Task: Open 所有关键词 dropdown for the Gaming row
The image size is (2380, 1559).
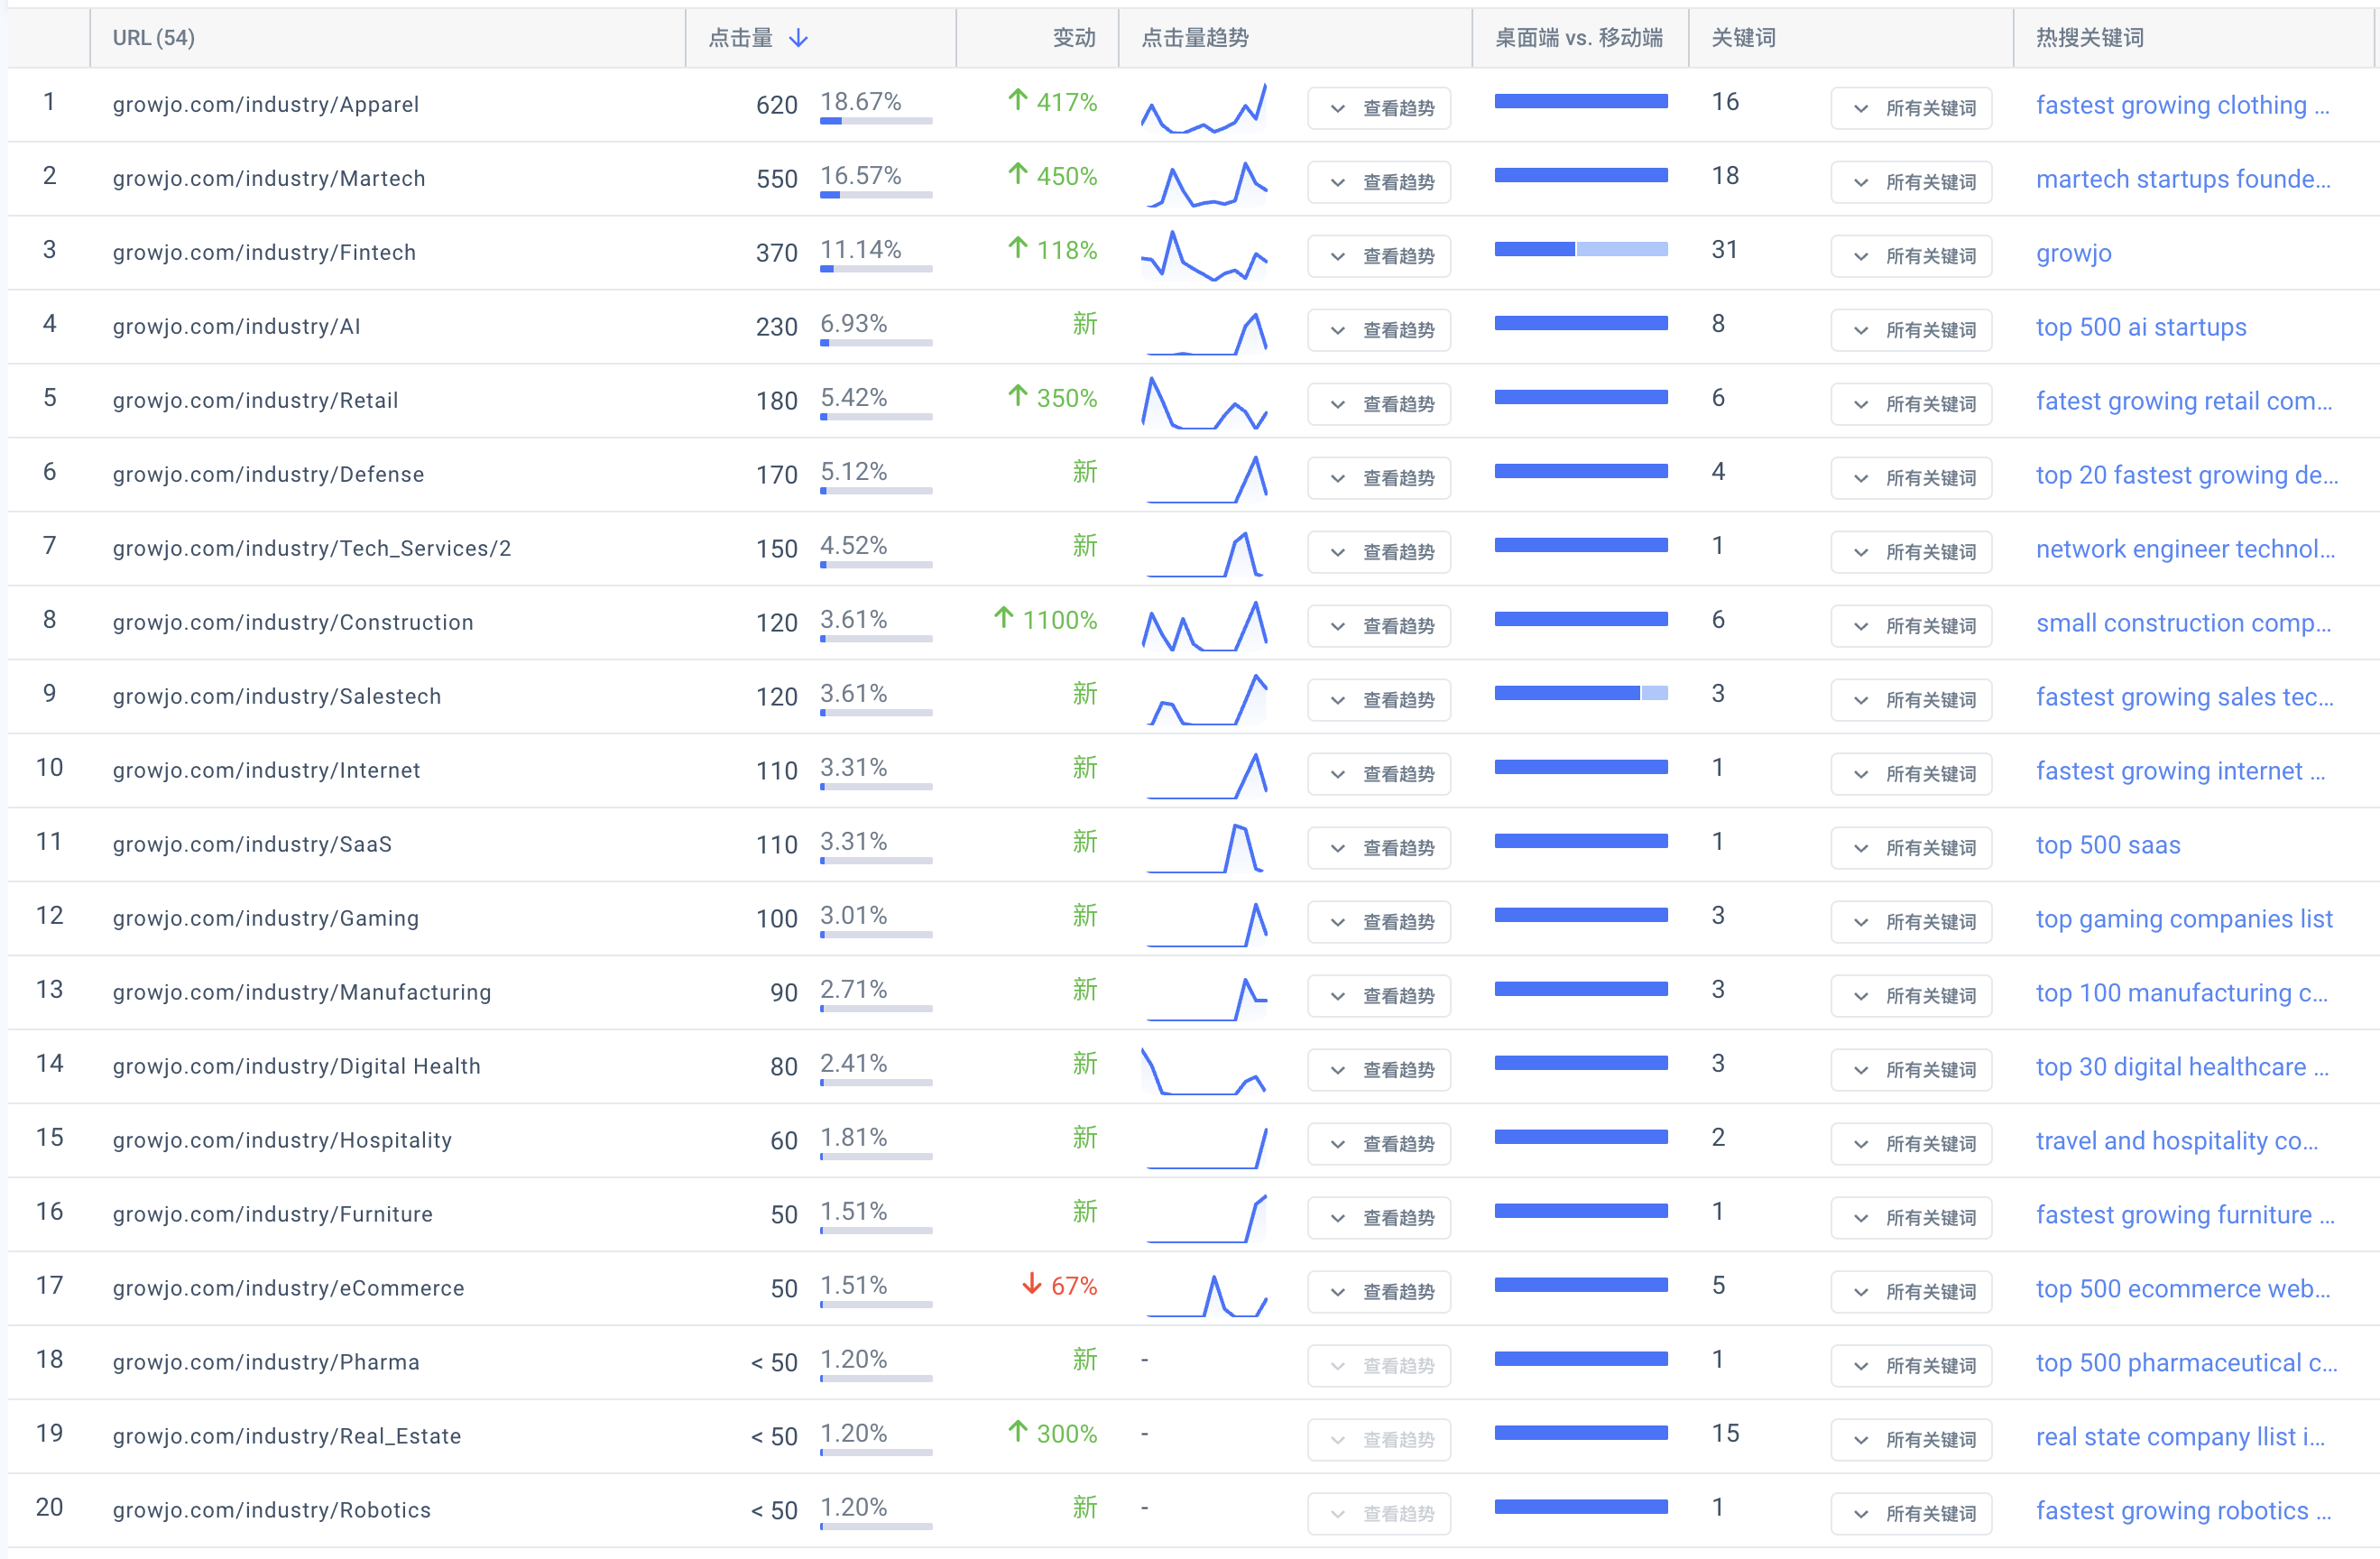Action: (x=1911, y=922)
